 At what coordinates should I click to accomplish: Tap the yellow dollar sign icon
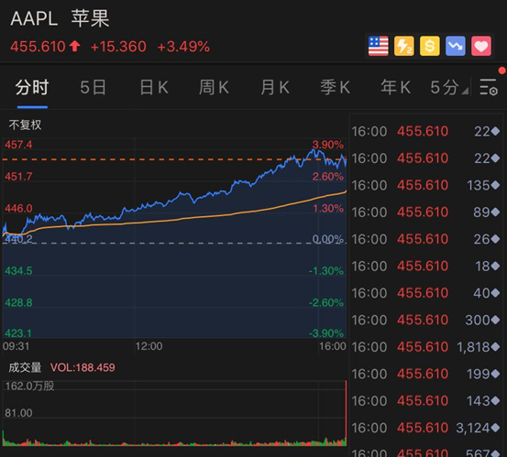pyautogui.click(x=430, y=46)
